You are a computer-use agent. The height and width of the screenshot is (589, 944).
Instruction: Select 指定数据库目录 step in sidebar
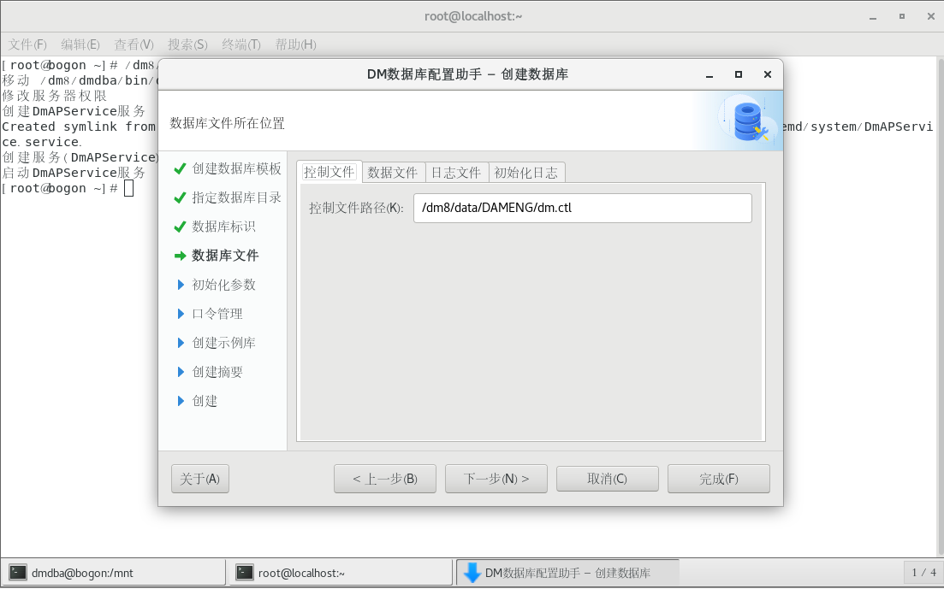(x=236, y=198)
